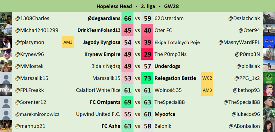Select the blue avatar of @MasnyWardFPL

[269, 42]
